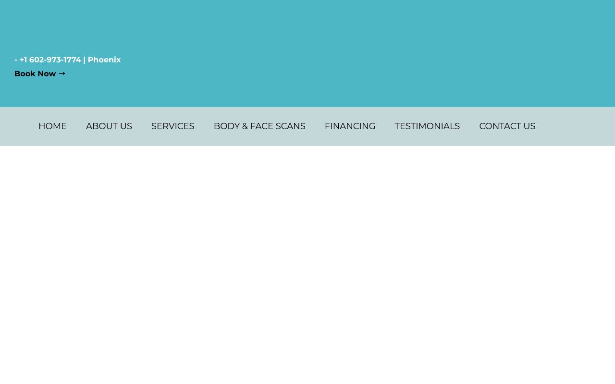The image size is (615, 384).
Task: Click empty navigation bar space after CONTACT US
Action: (577, 126)
